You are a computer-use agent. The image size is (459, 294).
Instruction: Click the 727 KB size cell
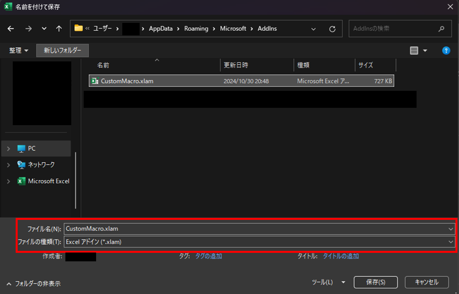pyautogui.click(x=383, y=81)
